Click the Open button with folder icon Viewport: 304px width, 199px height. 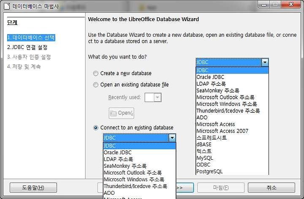pyautogui.click(x=121, y=113)
